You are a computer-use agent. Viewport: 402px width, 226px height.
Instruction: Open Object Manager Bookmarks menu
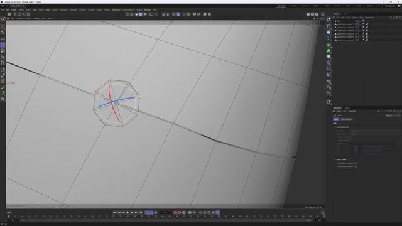tap(369, 18)
